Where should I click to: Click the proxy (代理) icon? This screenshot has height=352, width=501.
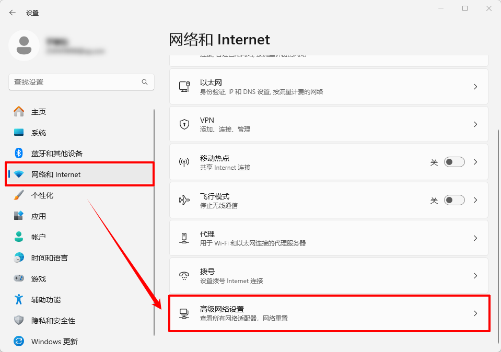184,238
